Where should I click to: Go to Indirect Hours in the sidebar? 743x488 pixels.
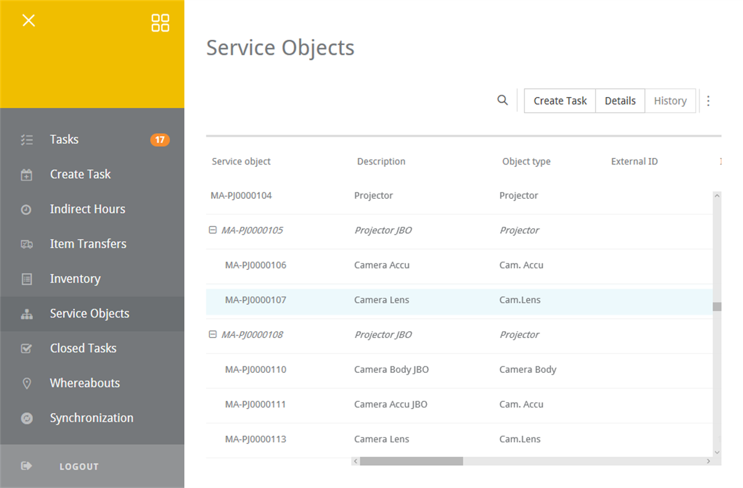point(87,209)
